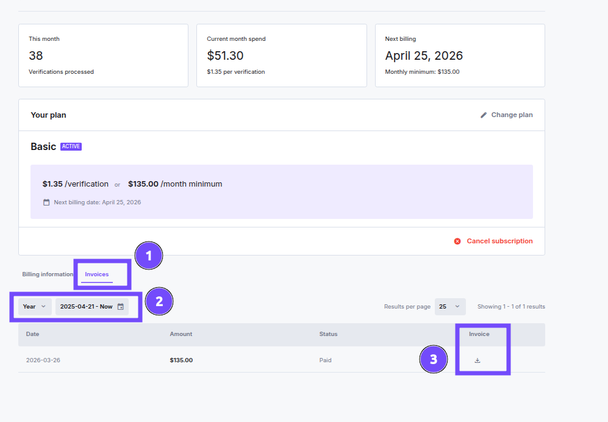Download the 2026-03-26 invoice
This screenshot has height=422, width=608.
[476, 360]
